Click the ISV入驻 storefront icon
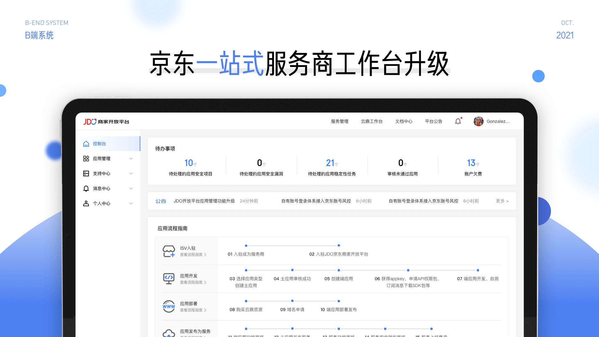The width and height of the screenshot is (599, 337). 169,251
